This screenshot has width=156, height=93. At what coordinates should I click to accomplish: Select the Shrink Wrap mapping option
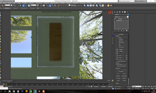(118, 42)
